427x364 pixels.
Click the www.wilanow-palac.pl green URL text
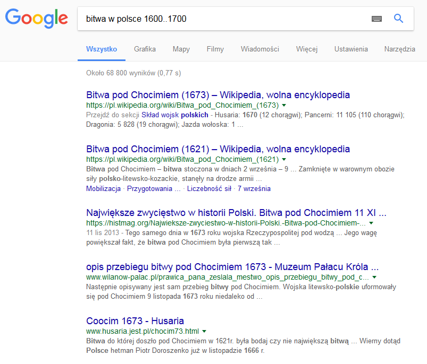228,277
